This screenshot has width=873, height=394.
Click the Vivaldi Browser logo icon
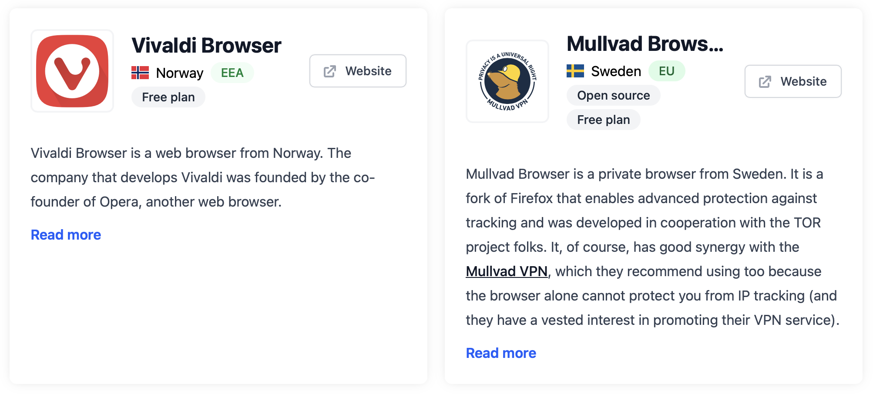coord(72,71)
